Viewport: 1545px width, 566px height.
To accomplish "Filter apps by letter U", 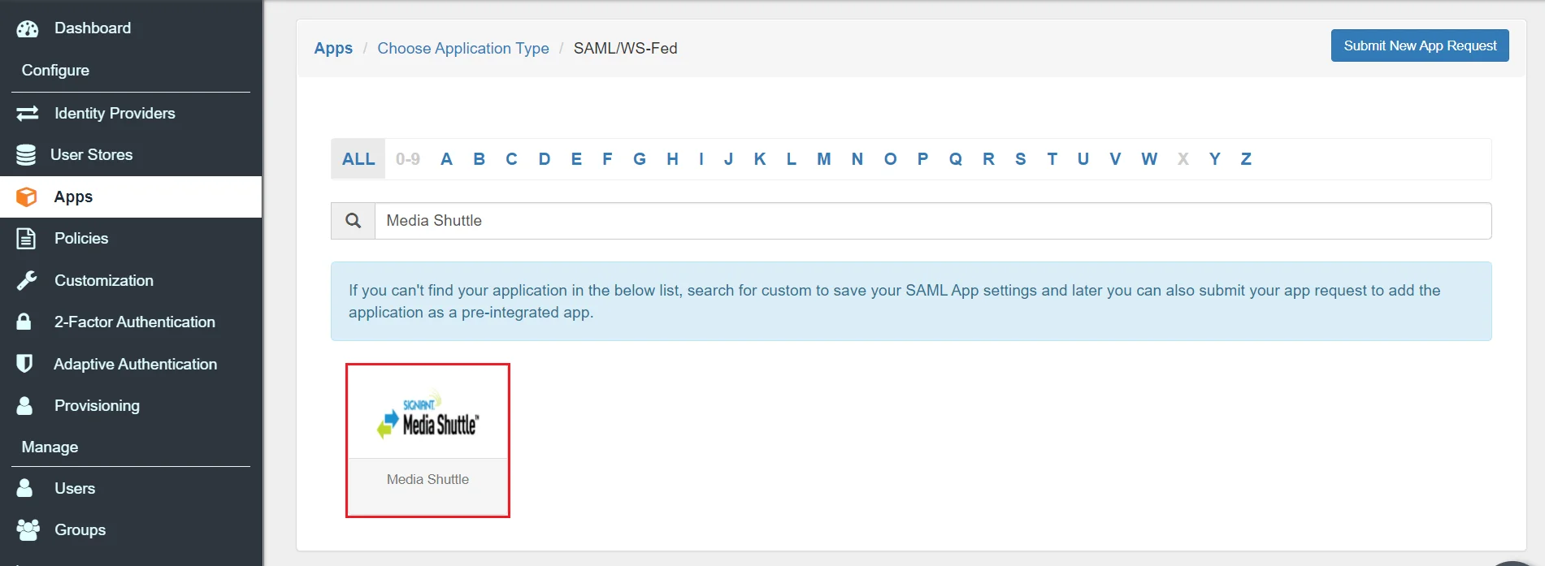I will click(x=1083, y=159).
